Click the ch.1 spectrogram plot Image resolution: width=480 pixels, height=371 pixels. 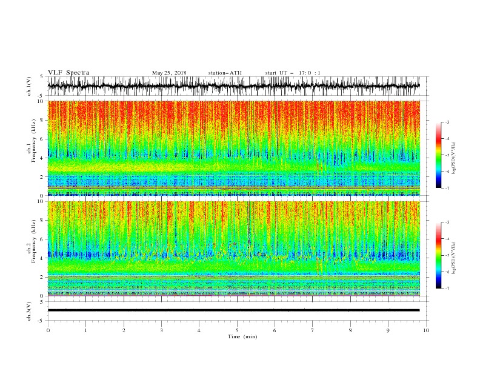[233, 148]
